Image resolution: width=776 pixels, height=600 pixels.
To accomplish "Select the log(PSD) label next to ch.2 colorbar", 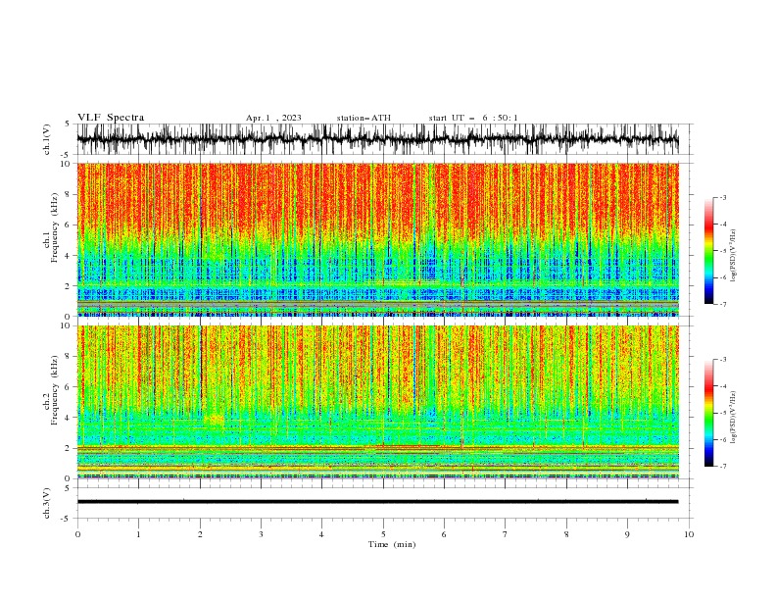I will coord(733,417).
